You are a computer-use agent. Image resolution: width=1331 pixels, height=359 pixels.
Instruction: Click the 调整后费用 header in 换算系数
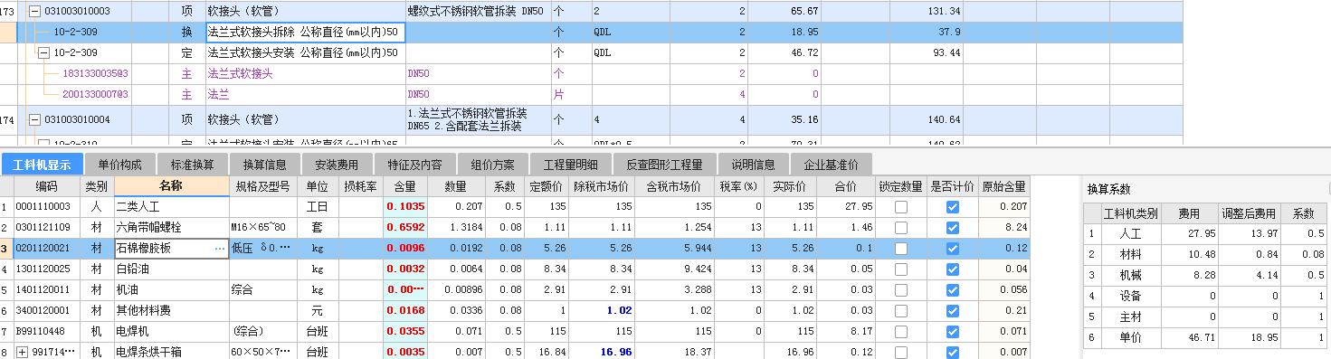[1249, 214]
